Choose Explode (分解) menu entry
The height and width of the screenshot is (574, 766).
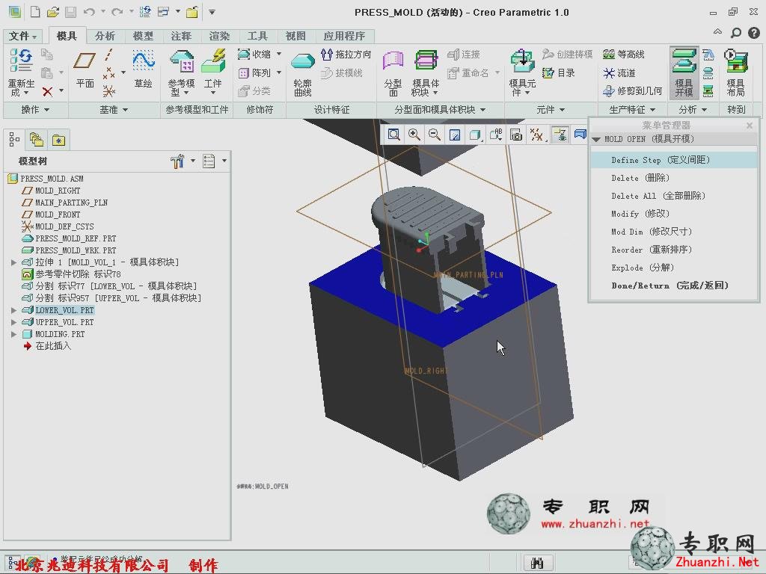point(674,268)
